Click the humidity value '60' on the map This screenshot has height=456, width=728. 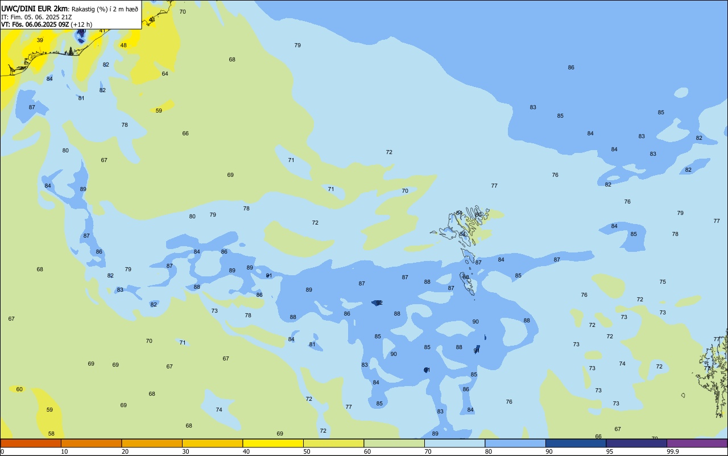point(19,389)
